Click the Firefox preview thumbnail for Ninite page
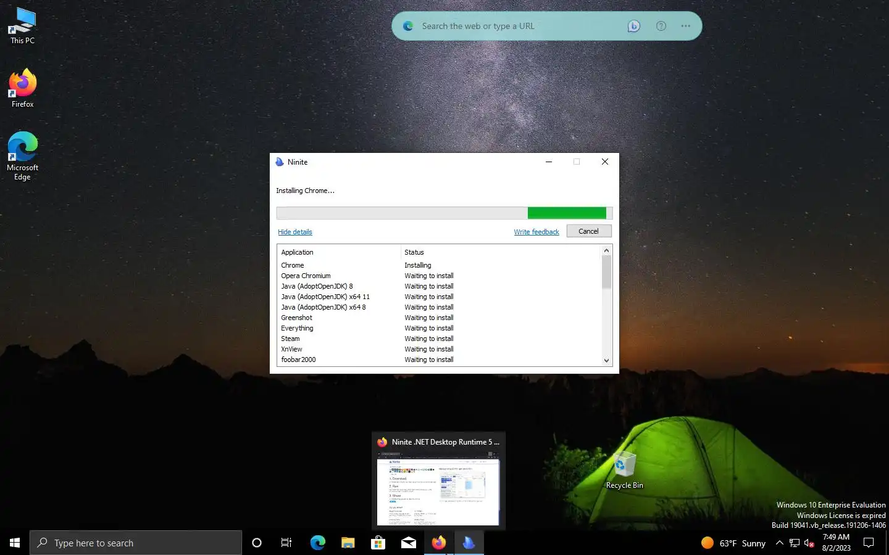This screenshot has height=555, width=889. point(438,488)
